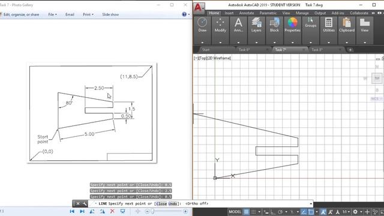
Task: Switch to the Home ribbon tab
Action: [x=214, y=13]
